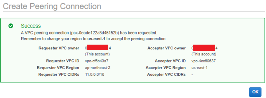Screen dimensions: 266x98
Task: Click the Accepter VPC Region us-east-1 value
Action: pos(199,68)
